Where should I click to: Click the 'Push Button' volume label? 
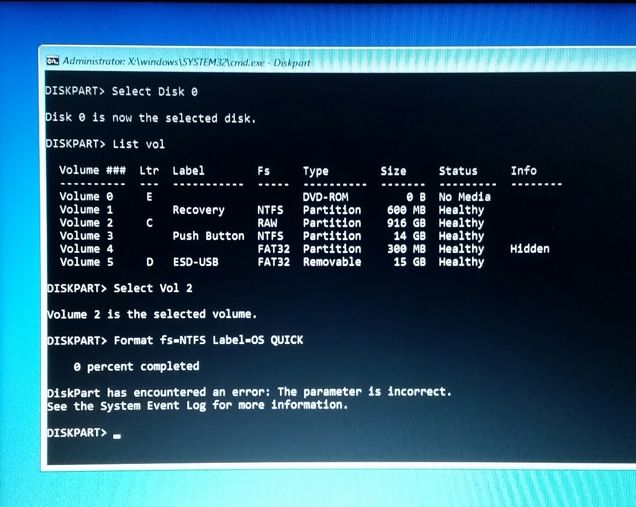click(209, 236)
